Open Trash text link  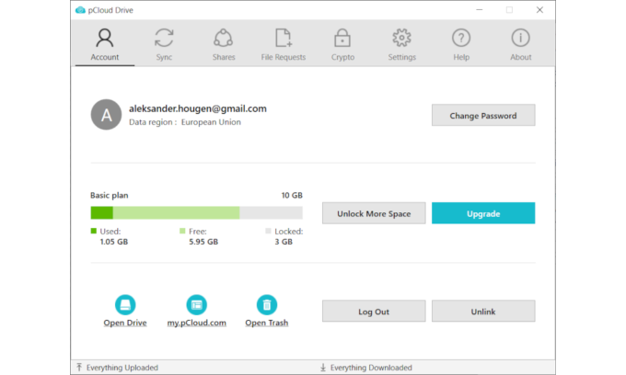(x=267, y=323)
